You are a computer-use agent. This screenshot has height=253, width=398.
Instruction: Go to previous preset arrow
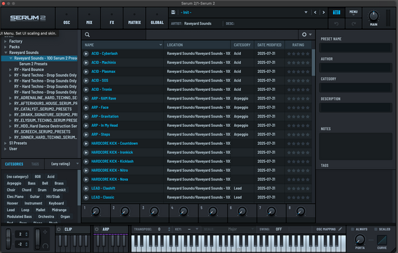click(x=315, y=12)
